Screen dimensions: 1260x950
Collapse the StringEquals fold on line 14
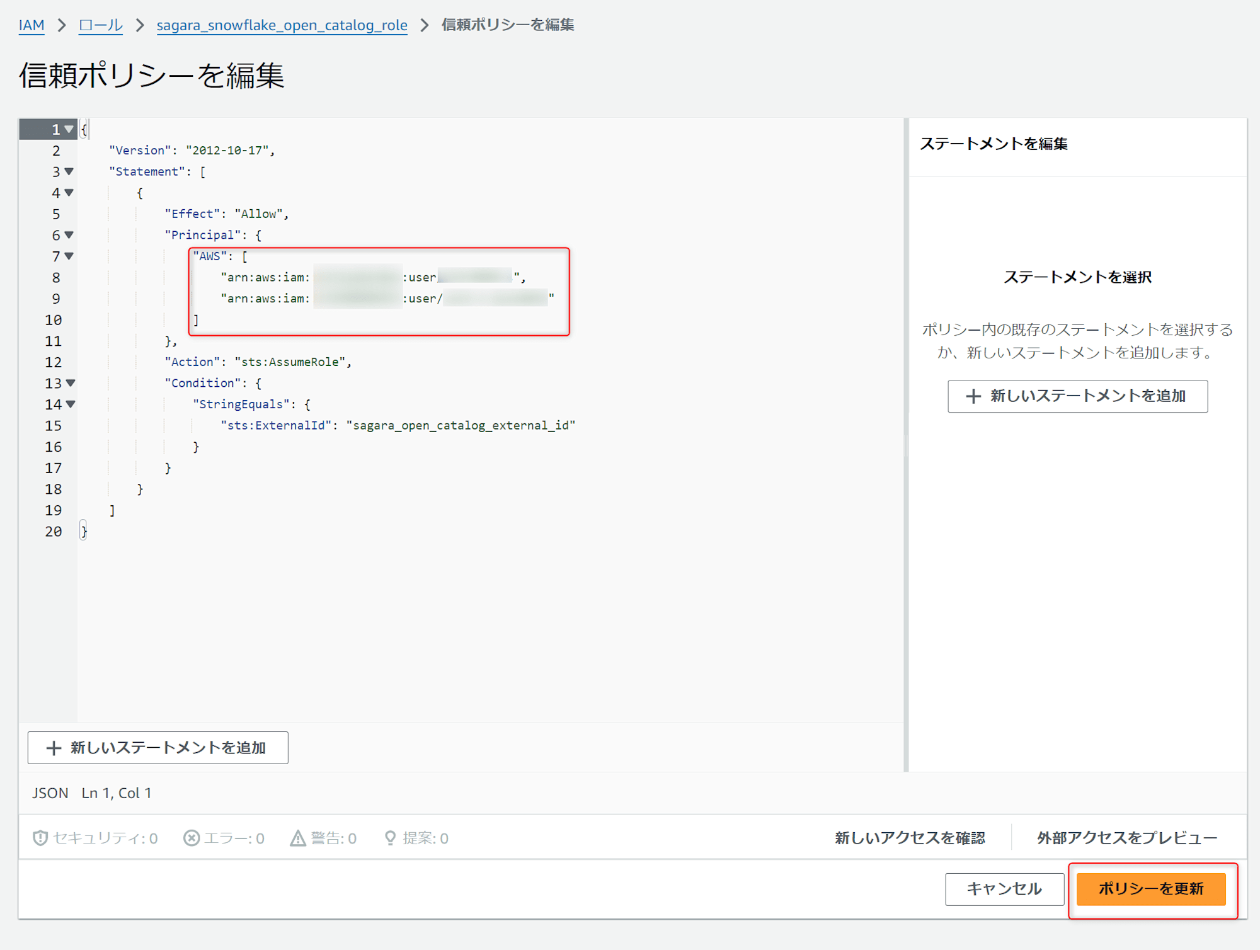coord(71,404)
